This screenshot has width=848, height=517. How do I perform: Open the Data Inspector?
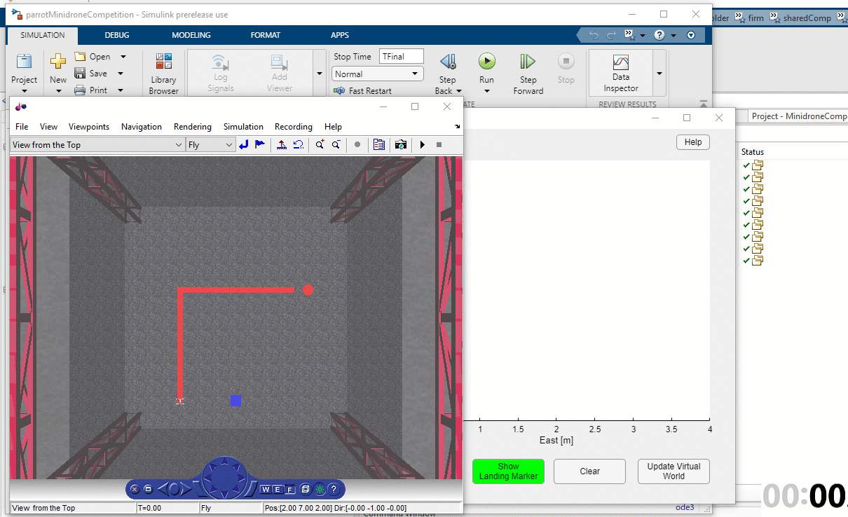pos(621,73)
